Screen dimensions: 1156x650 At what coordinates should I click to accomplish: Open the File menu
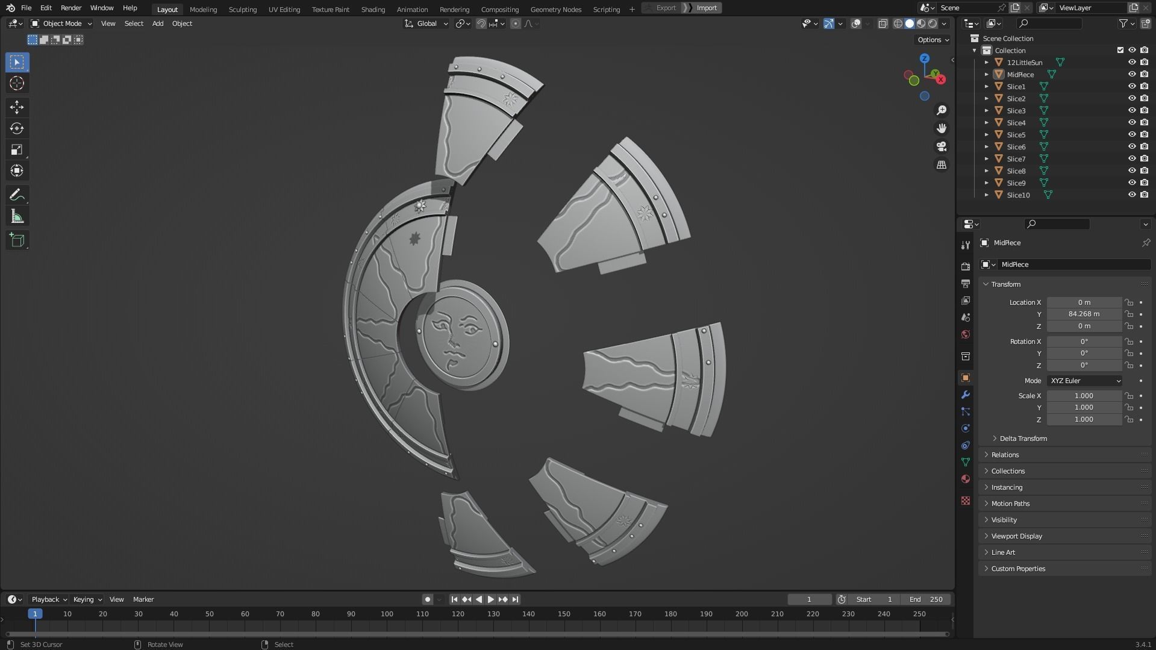pos(26,8)
